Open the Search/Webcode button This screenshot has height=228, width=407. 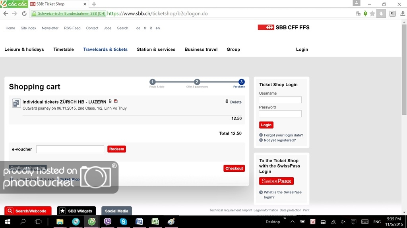pos(28,211)
